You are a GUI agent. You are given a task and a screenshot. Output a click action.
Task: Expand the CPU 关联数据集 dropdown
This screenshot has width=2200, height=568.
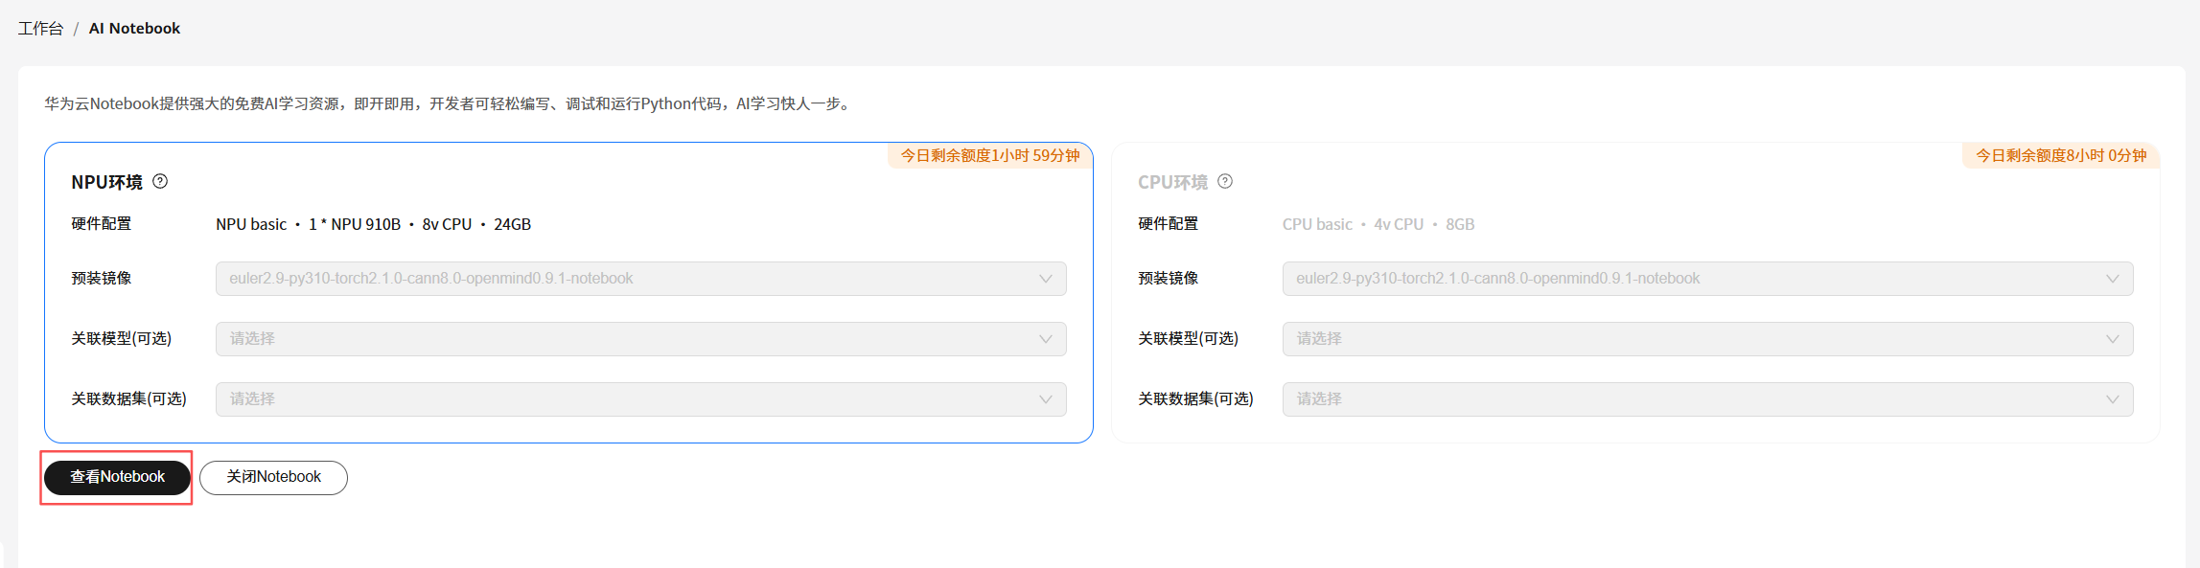pyautogui.click(x=1706, y=399)
